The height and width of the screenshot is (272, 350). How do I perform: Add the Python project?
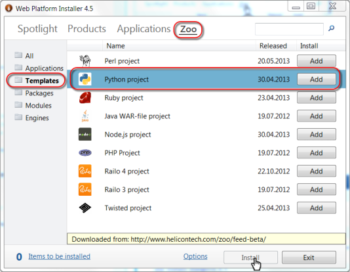pyautogui.click(x=317, y=79)
